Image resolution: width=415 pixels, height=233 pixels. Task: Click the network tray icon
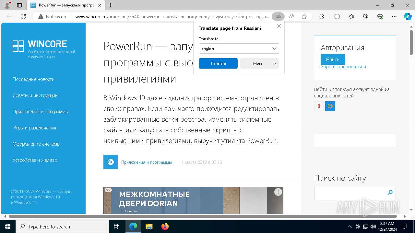coord(365,227)
